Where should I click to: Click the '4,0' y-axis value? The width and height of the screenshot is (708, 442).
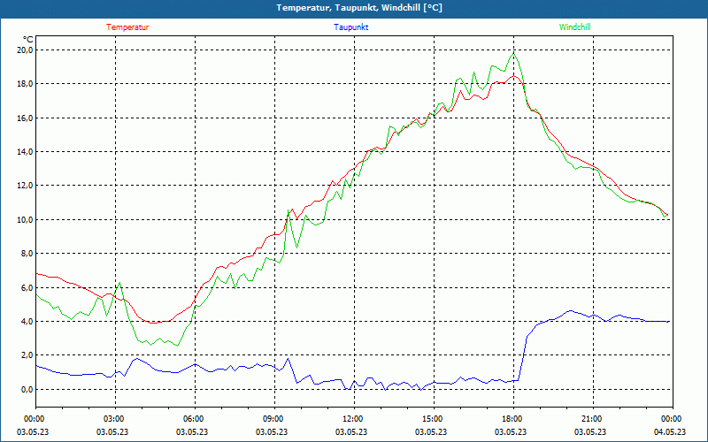(27, 322)
